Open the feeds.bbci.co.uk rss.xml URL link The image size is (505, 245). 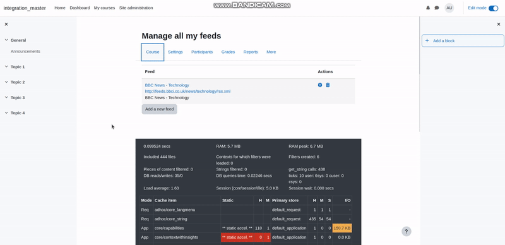pos(187,91)
